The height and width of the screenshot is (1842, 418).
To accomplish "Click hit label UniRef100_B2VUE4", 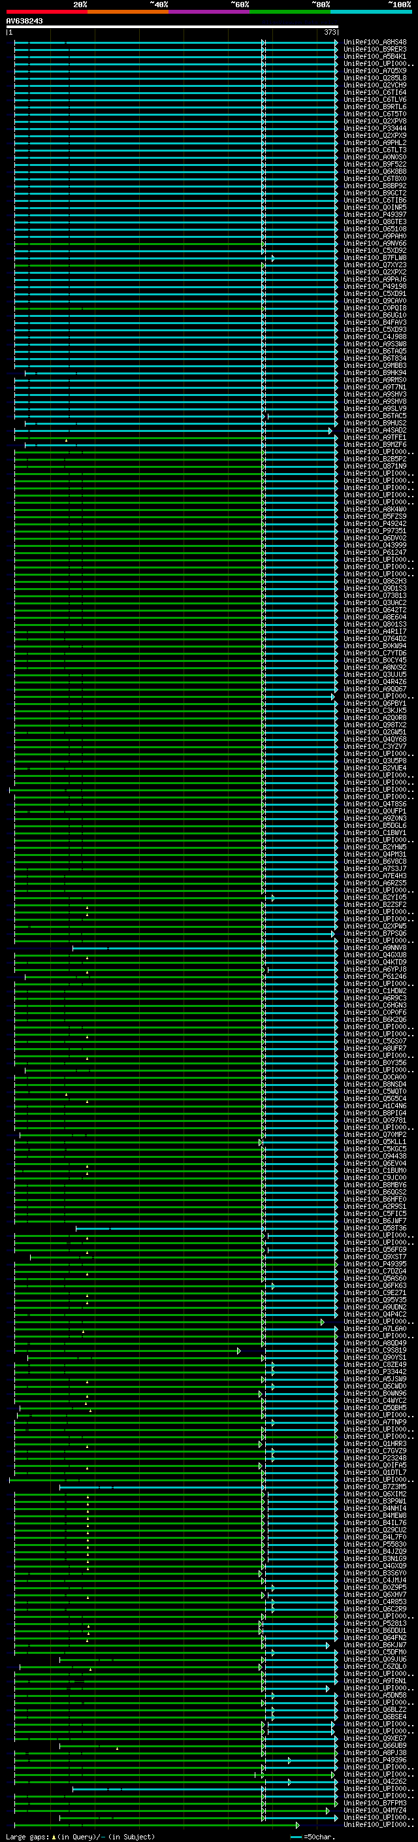I will coord(375,768).
